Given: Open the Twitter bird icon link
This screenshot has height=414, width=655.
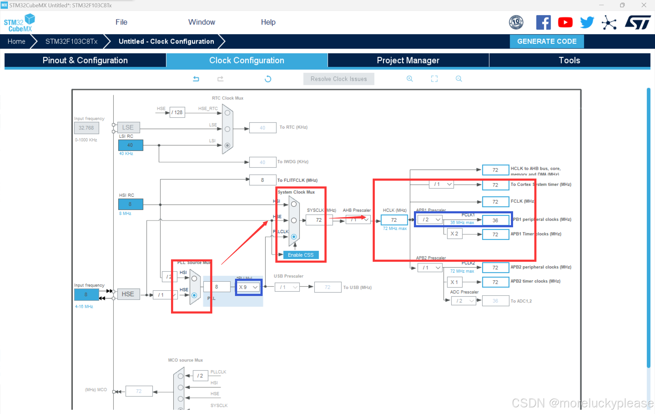Looking at the screenshot, I should [x=587, y=22].
